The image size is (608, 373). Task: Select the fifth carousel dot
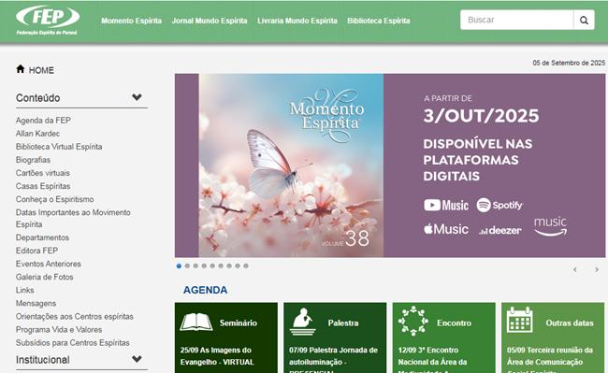pos(212,266)
